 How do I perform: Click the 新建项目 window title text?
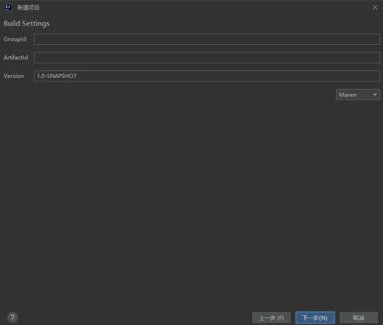tap(28, 8)
